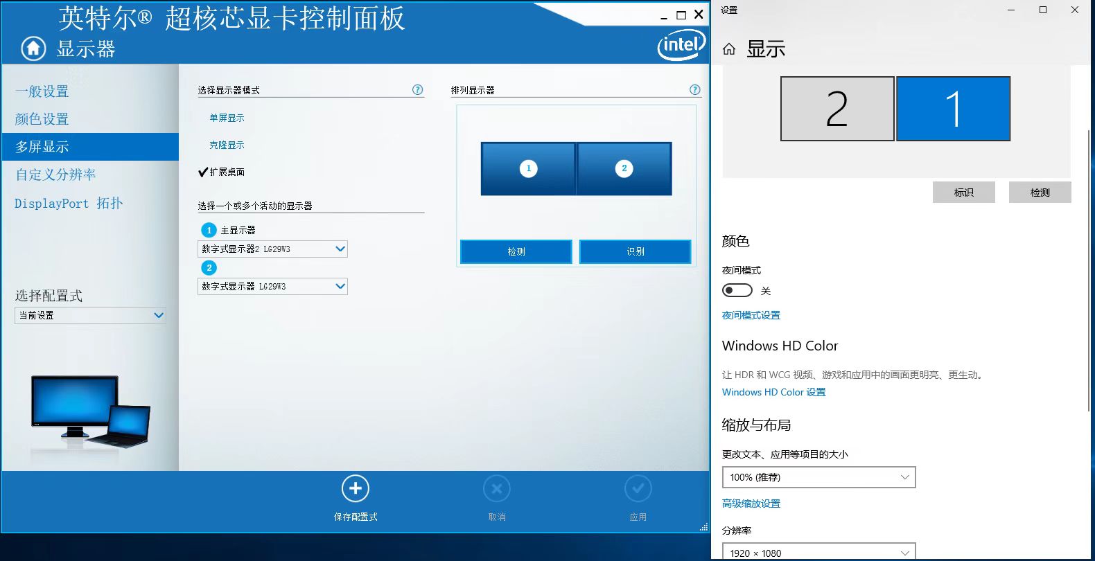The width and height of the screenshot is (1095, 561).
Task: Open the 高级缩放设置 link
Action: [751, 504]
